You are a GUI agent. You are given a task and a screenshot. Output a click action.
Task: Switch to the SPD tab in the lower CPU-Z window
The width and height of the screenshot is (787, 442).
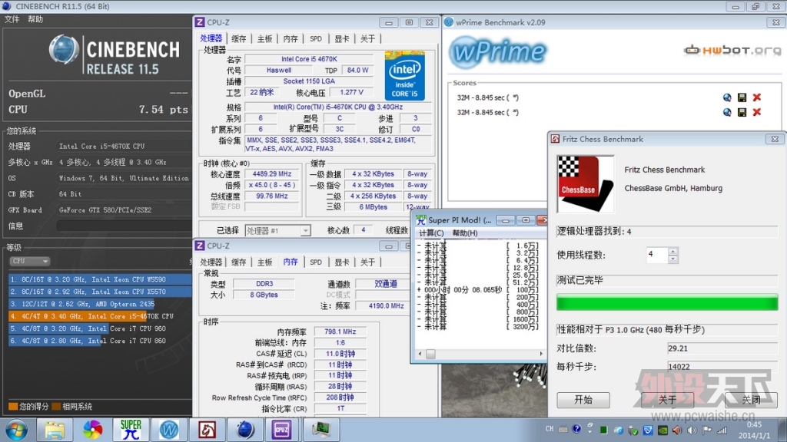(316, 262)
